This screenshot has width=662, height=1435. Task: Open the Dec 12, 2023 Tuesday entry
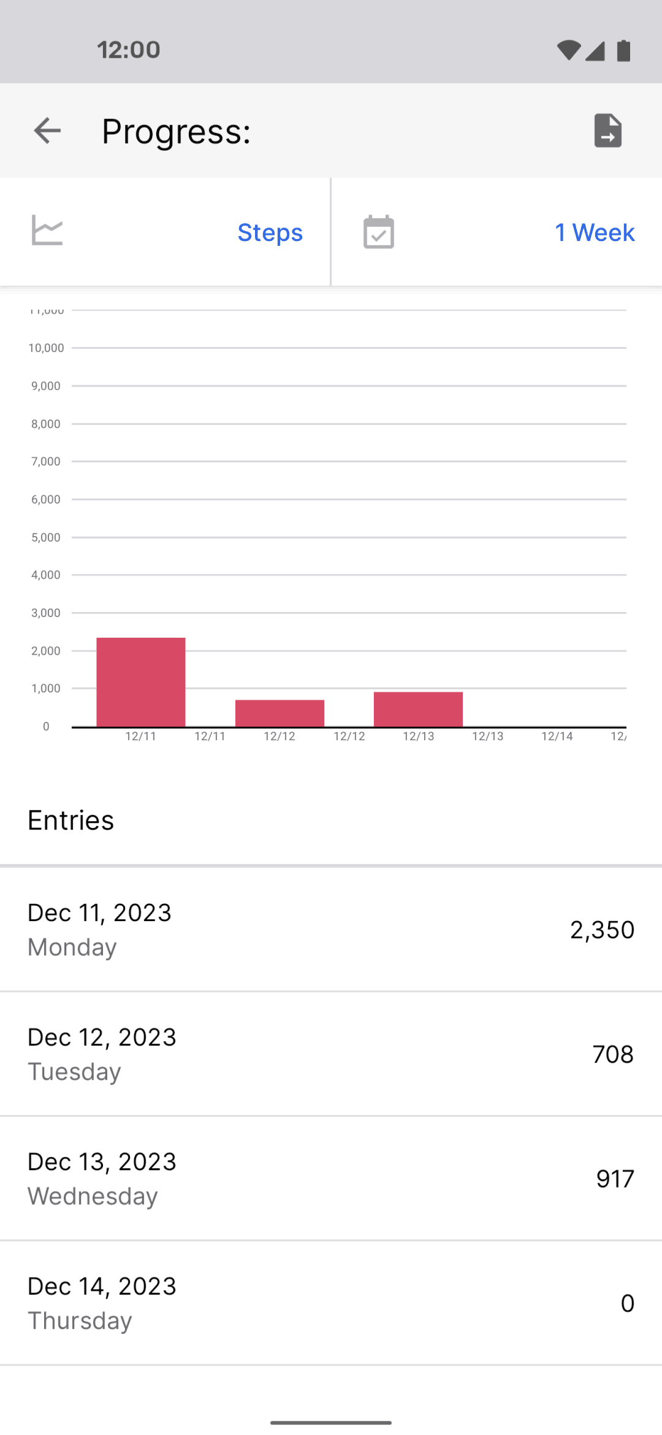331,1054
